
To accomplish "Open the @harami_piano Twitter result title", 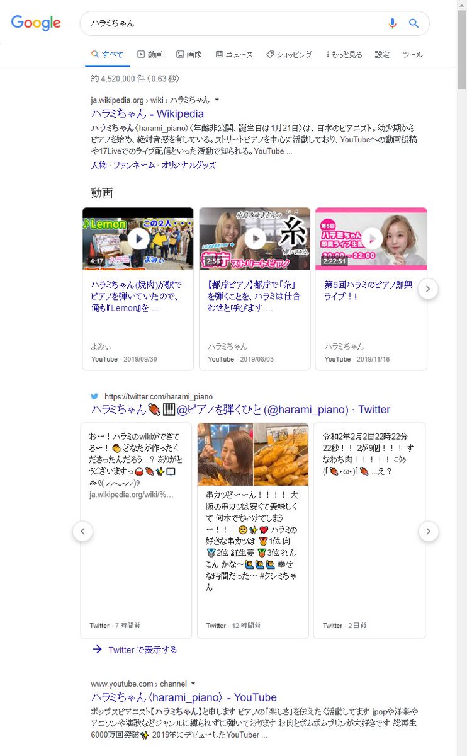I will pos(240,409).
